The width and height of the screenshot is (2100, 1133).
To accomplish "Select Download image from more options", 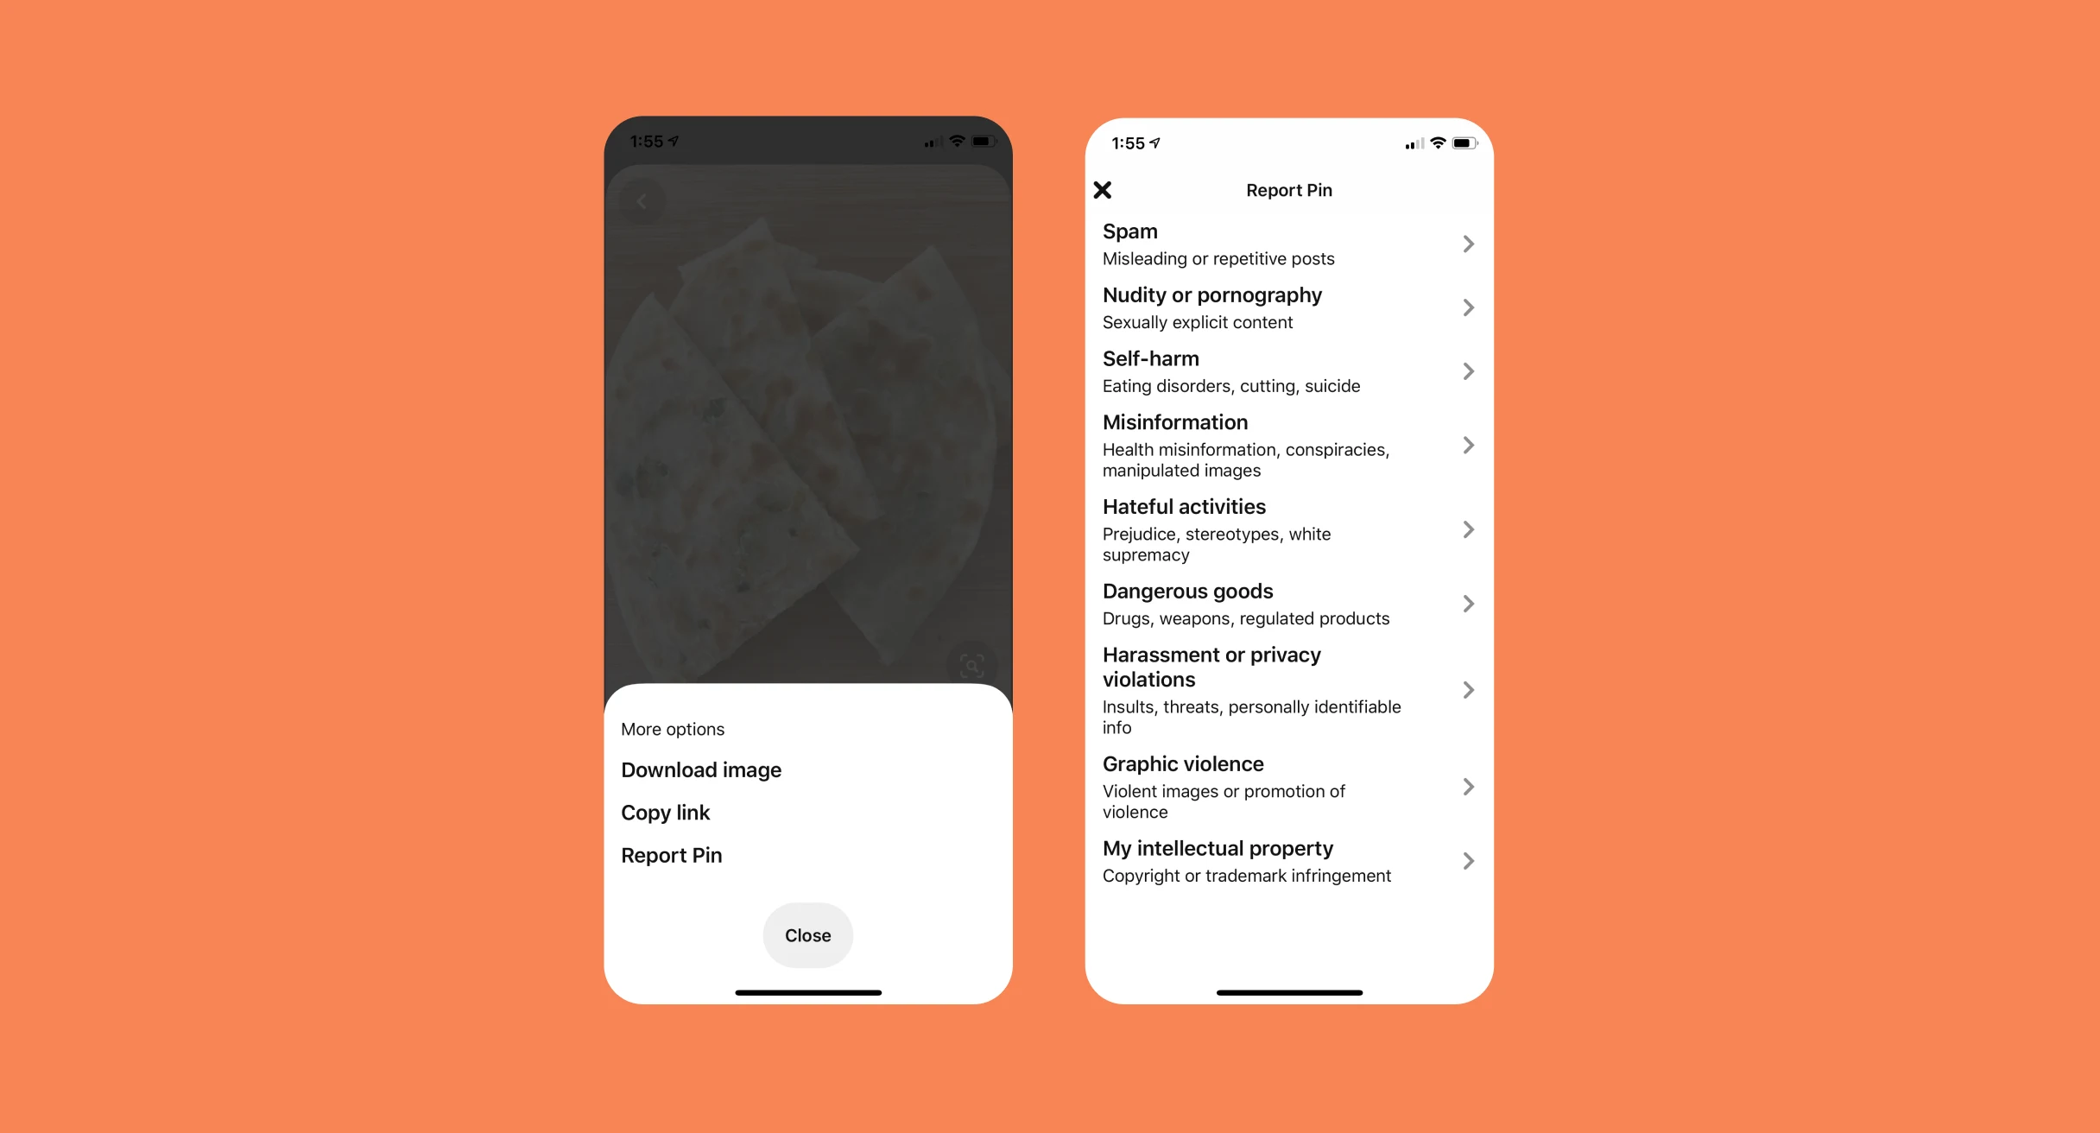I will (703, 769).
